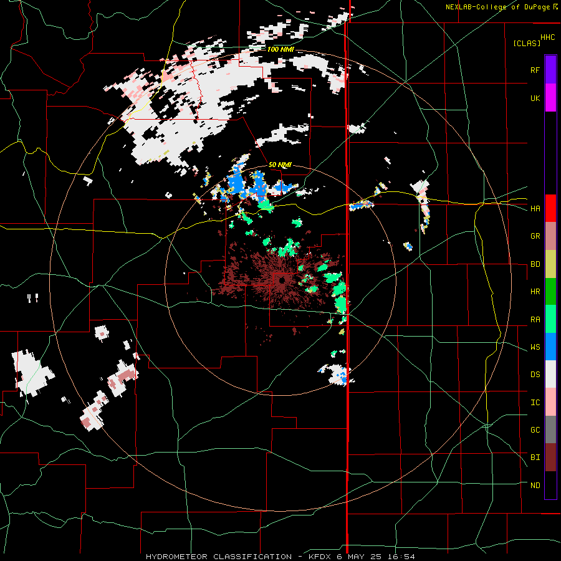Viewport: 561px width, 561px height.
Task: Select the GC gray legend swatch
Action: coord(550,429)
